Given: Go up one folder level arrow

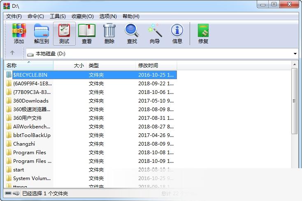Looking at the screenshot, I should 12,53.
